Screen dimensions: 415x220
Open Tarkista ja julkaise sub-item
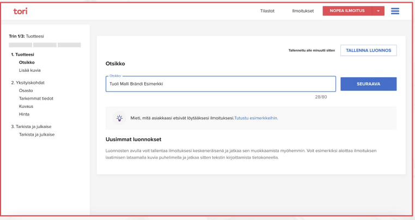36,135
